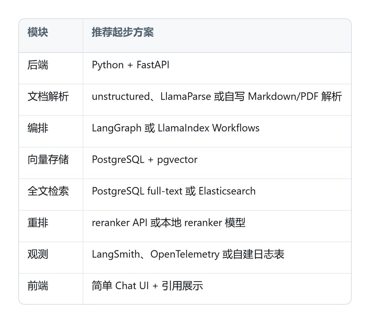Viewport: 370px width, 323px height.
Task: Click the LangSmith、OpenTelemetry cell text
Action: (x=188, y=254)
